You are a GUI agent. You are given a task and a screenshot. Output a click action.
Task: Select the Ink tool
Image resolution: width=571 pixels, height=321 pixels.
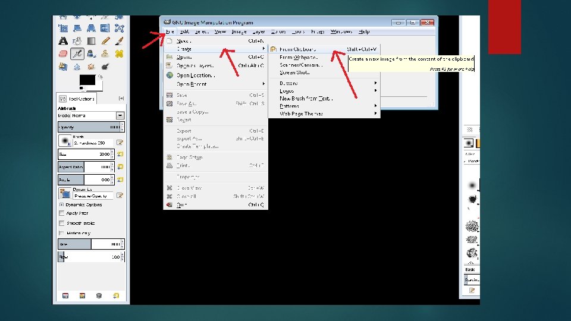91,54
